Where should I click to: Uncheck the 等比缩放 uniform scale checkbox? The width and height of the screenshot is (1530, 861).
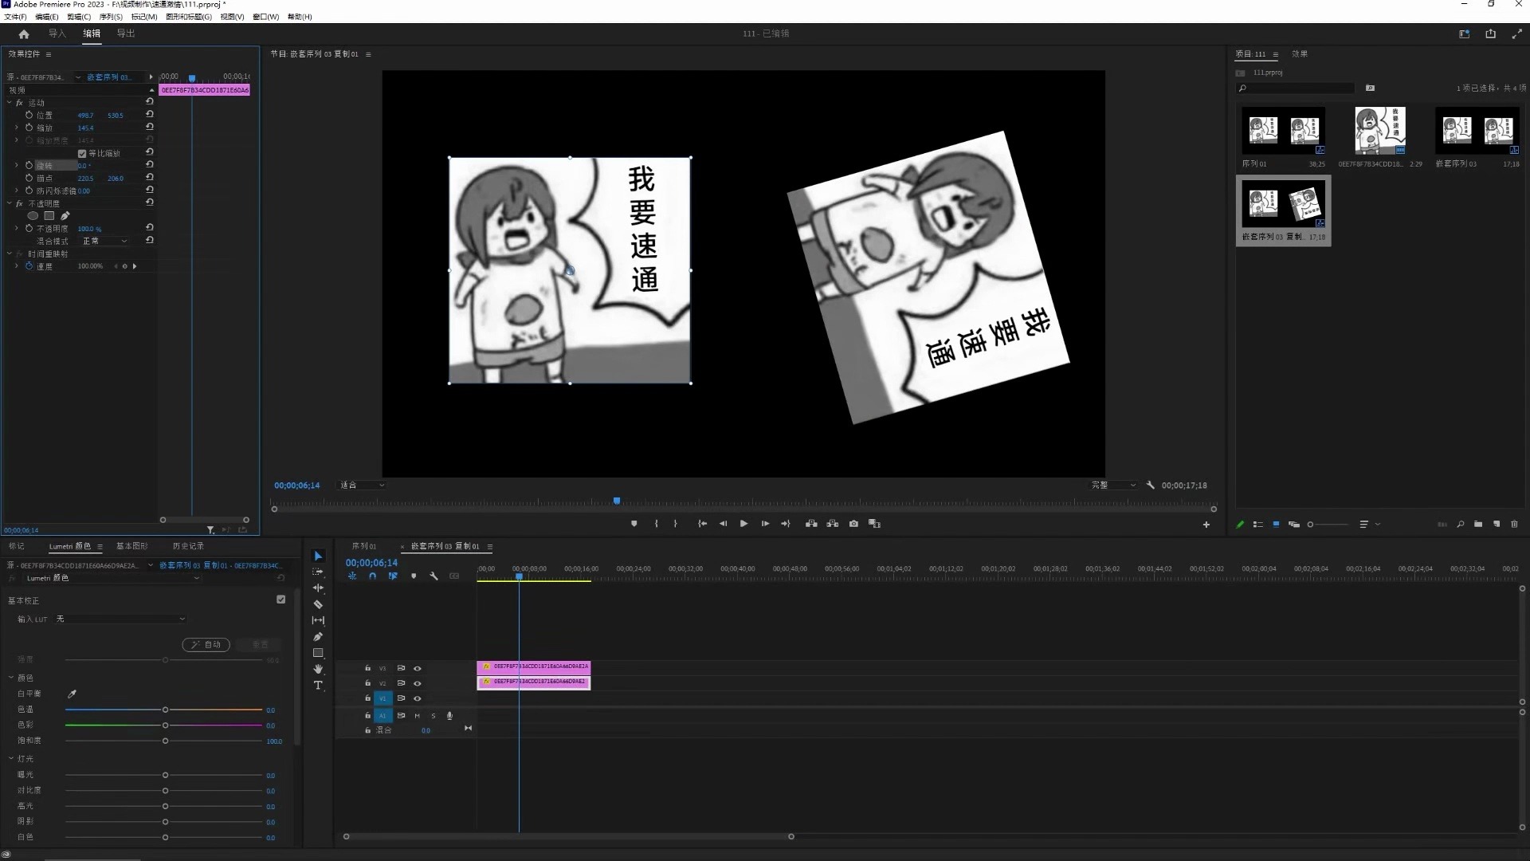tap(82, 153)
